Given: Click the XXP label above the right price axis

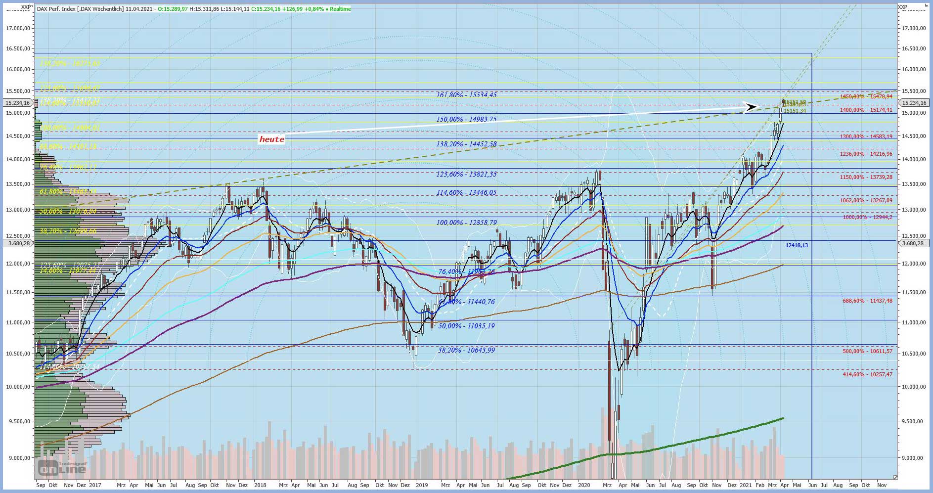Looking at the screenshot, I should click(x=903, y=7).
